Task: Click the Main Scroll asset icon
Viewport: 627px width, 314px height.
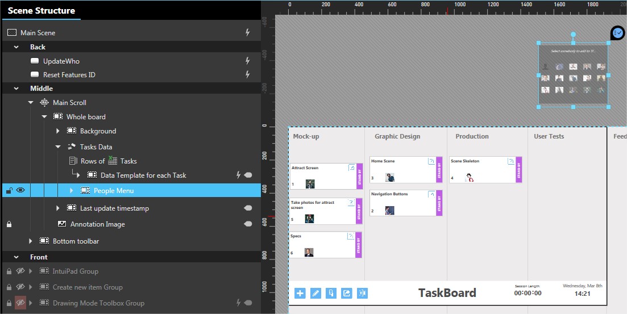Action: 44,102
